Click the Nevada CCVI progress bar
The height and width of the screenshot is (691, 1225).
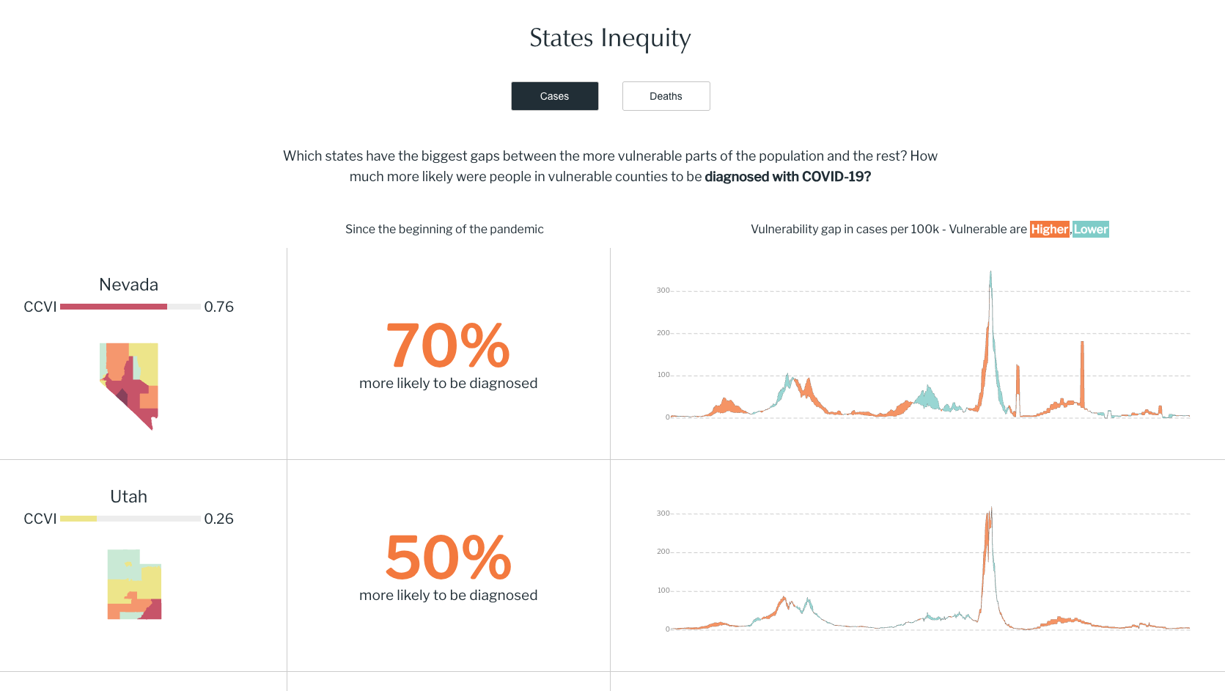[x=130, y=307]
